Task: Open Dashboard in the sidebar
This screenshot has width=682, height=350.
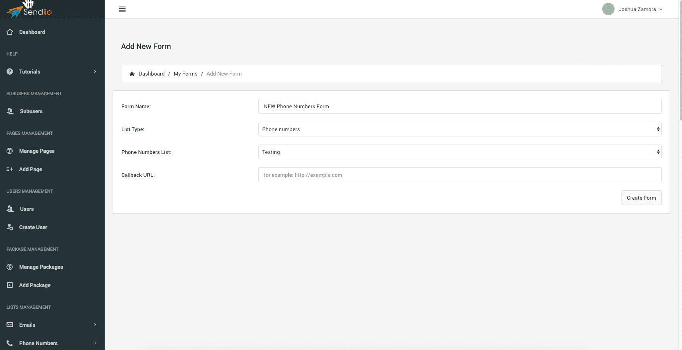Action: tap(32, 32)
